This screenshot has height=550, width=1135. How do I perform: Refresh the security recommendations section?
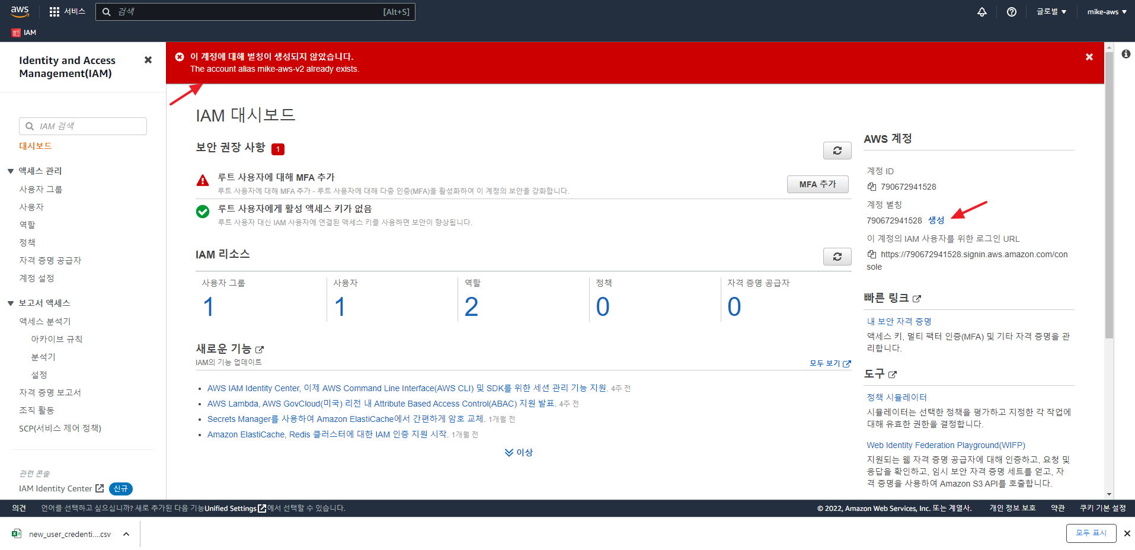click(837, 151)
